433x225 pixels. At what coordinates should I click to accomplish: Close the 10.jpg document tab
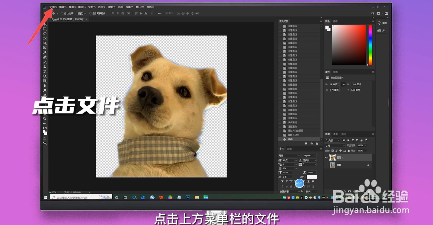(87, 19)
